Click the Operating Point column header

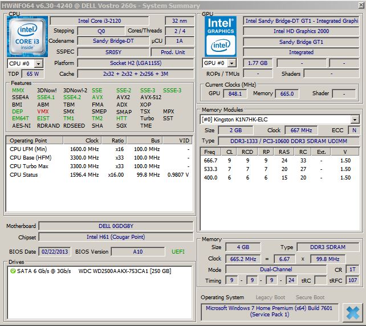click(35, 140)
